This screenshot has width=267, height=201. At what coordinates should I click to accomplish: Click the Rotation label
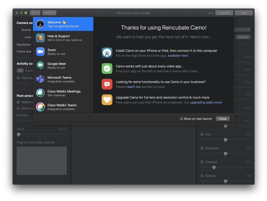click(22, 115)
